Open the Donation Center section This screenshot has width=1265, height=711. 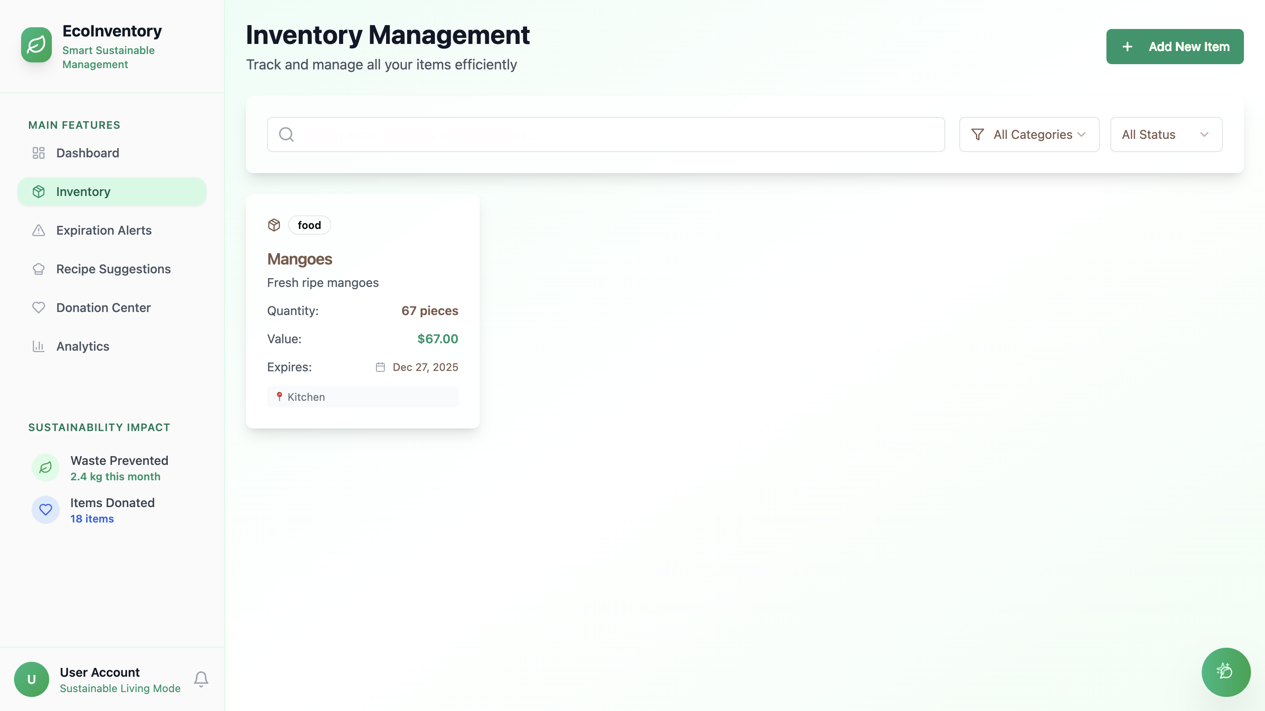click(x=103, y=308)
